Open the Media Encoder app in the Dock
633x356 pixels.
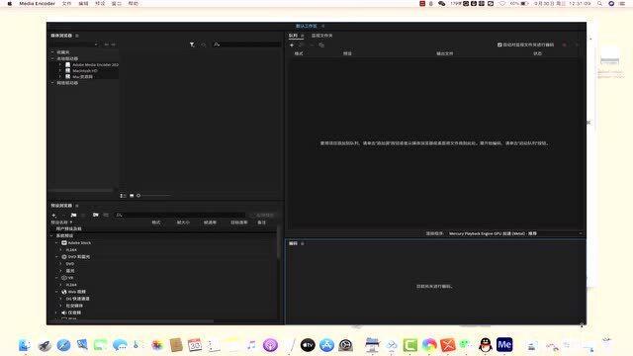pyautogui.click(x=504, y=345)
